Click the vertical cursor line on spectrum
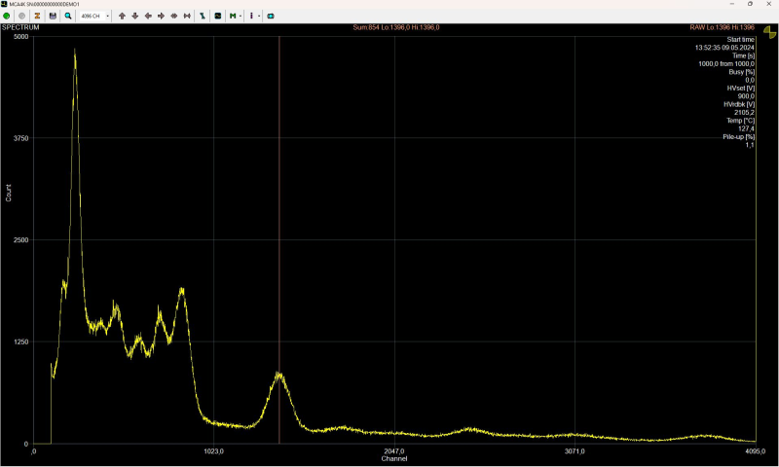 279,239
